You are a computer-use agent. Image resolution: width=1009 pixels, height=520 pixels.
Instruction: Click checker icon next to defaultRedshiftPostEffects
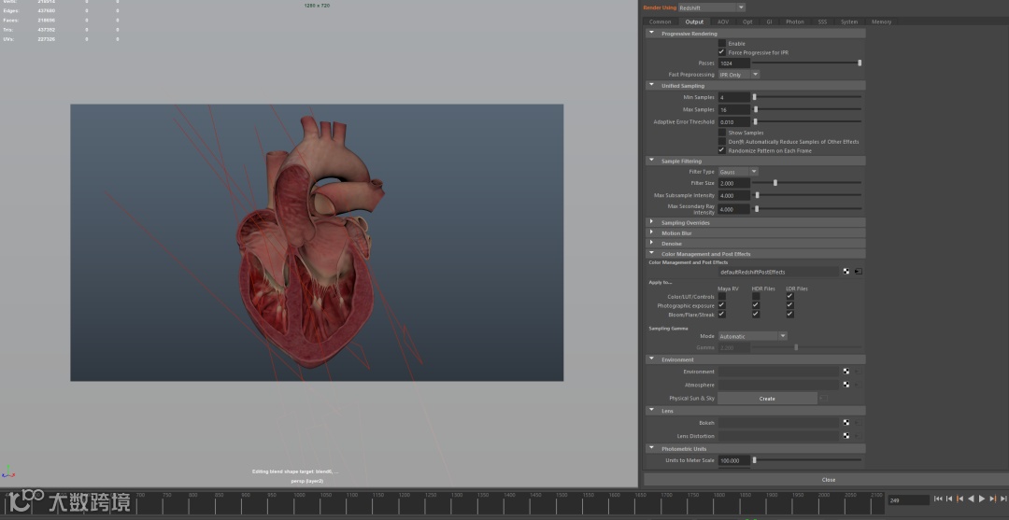[x=846, y=272]
